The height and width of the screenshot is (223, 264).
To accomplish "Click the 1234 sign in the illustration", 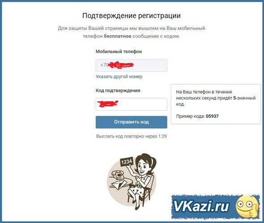I will click(x=127, y=162).
